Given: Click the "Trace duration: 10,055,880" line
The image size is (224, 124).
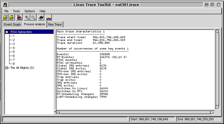Looking at the screenshot, I should point(83,43).
